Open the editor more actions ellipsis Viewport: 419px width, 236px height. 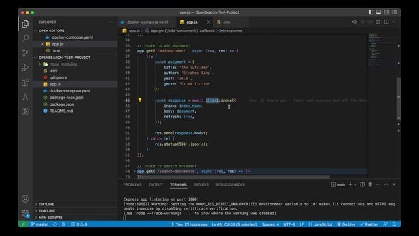[394, 22]
